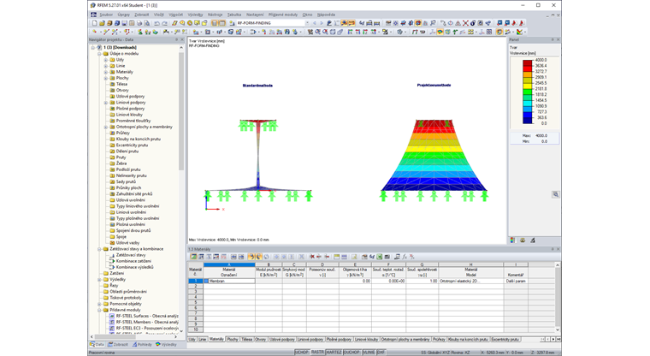This screenshot has height=356, width=650.
Task: Open the Soubor menu
Action: coord(106,15)
